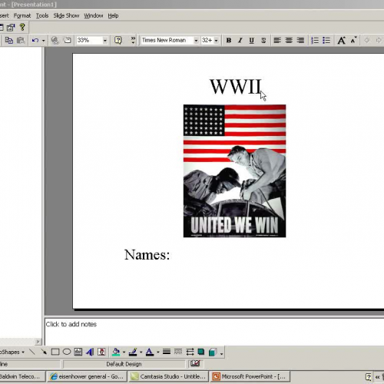Select the Oval drawing tool
This screenshot has width=384, height=384.
click(x=67, y=352)
